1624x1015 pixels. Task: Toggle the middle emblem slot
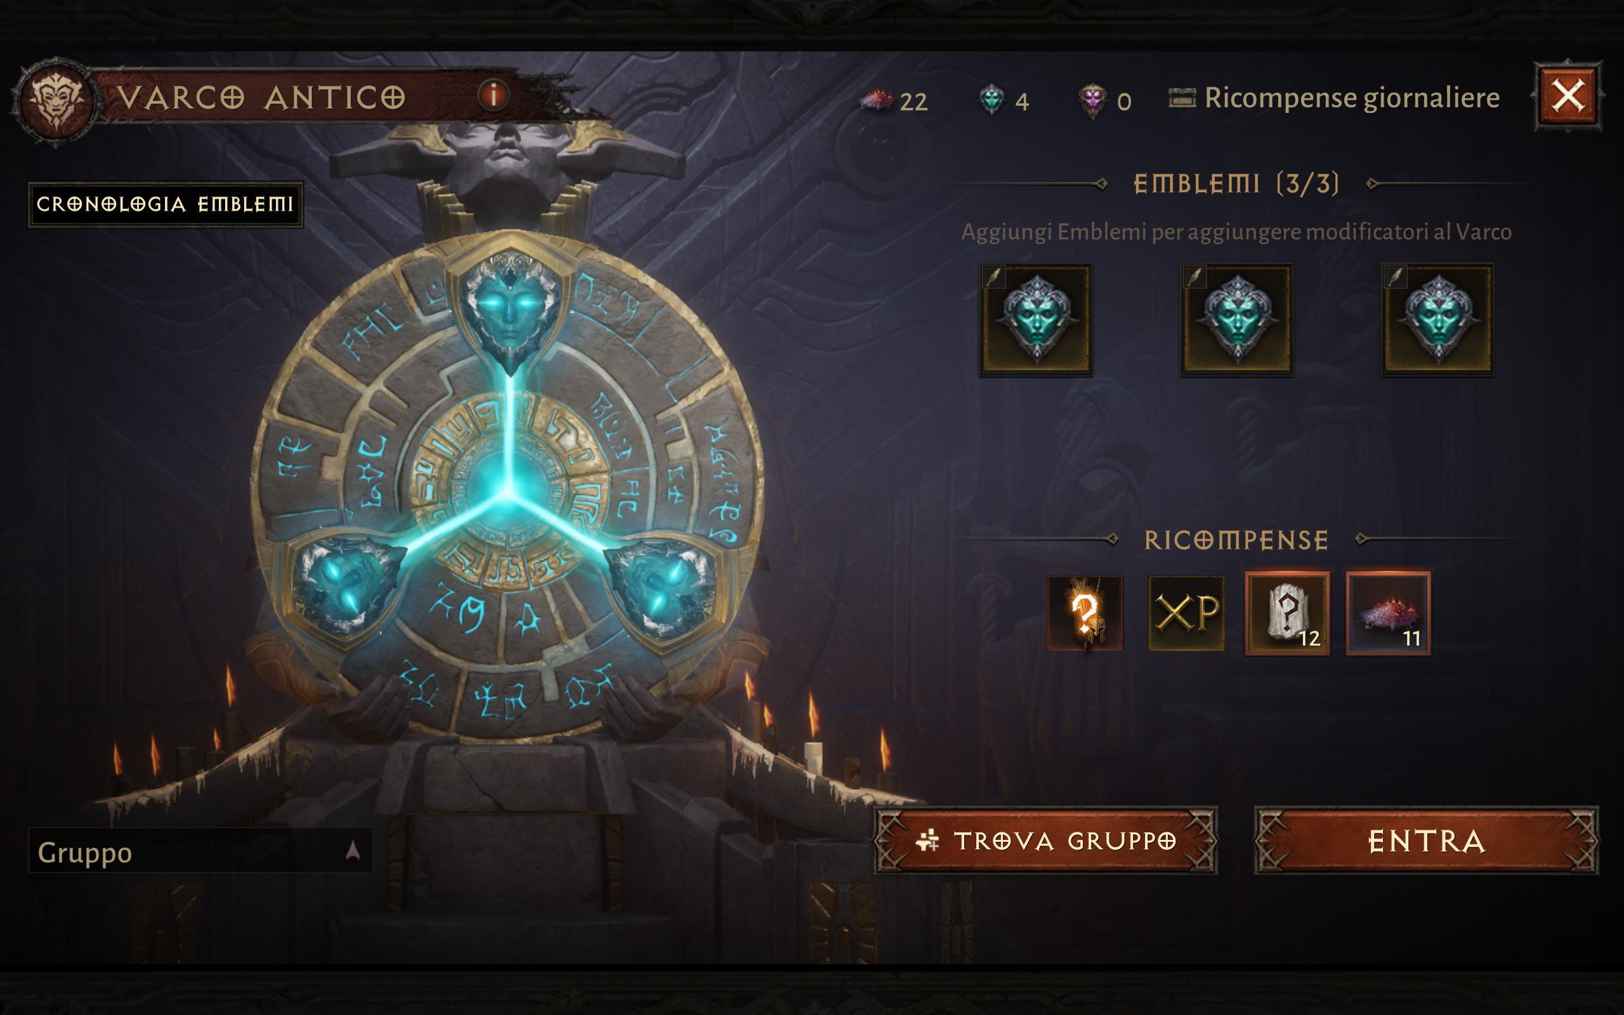tap(1236, 319)
